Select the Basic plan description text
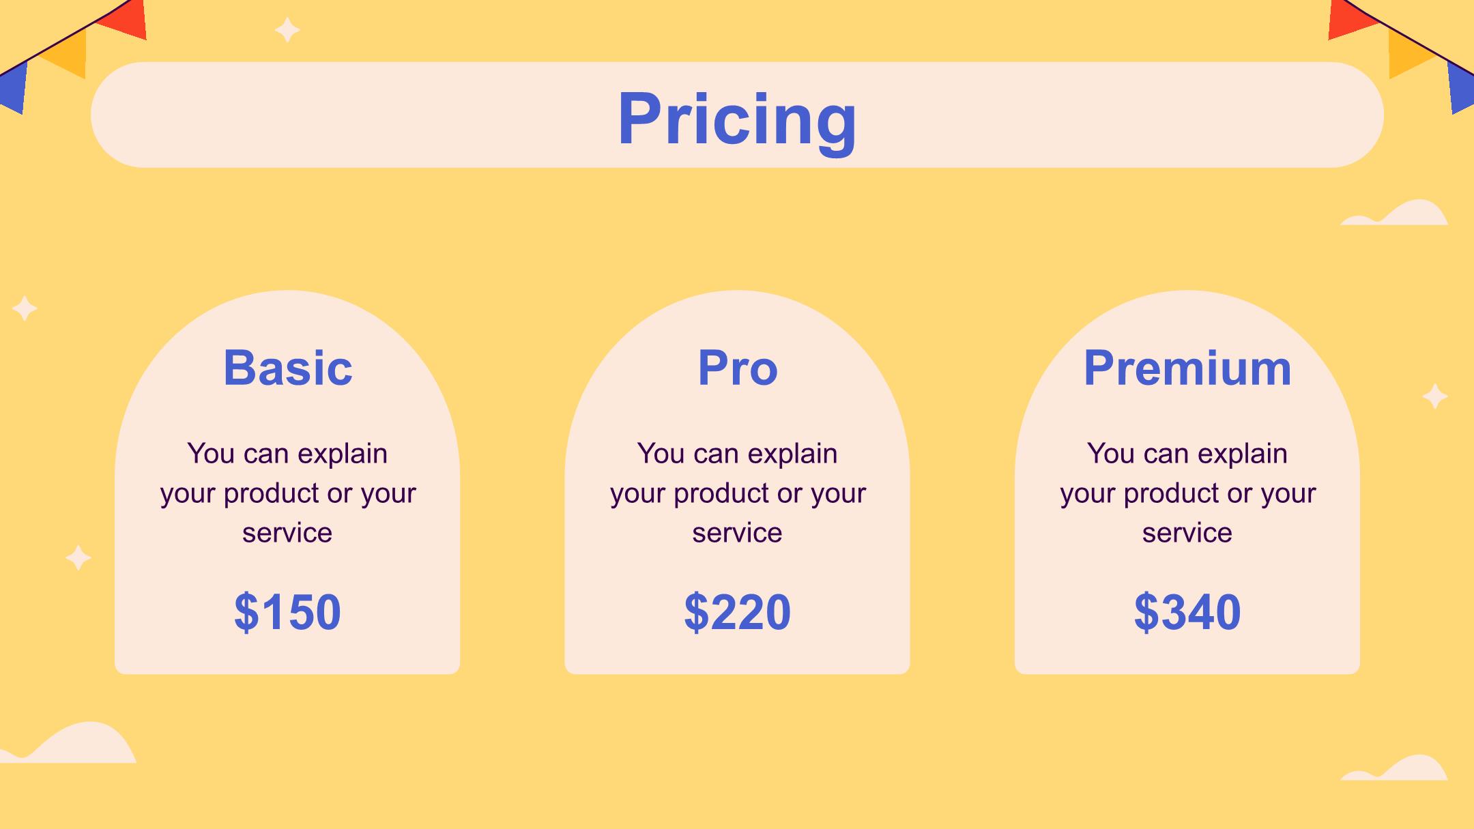This screenshot has width=1474, height=829. [287, 493]
